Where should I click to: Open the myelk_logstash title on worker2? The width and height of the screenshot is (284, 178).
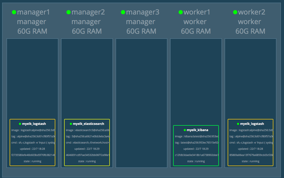coord(252,124)
